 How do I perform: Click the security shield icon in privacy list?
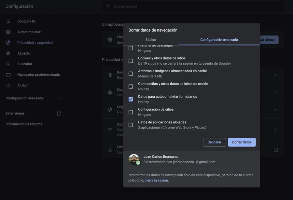(110, 110)
